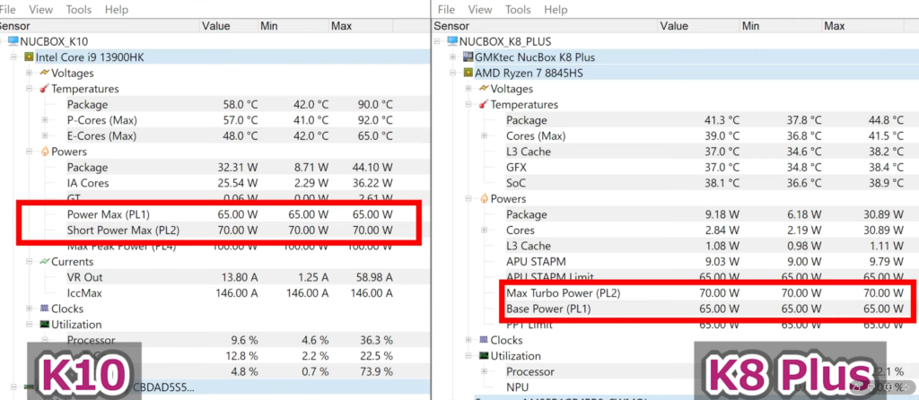
Task: Open the Tools menu in the NUCBOX_K10 window
Action: 79,9
